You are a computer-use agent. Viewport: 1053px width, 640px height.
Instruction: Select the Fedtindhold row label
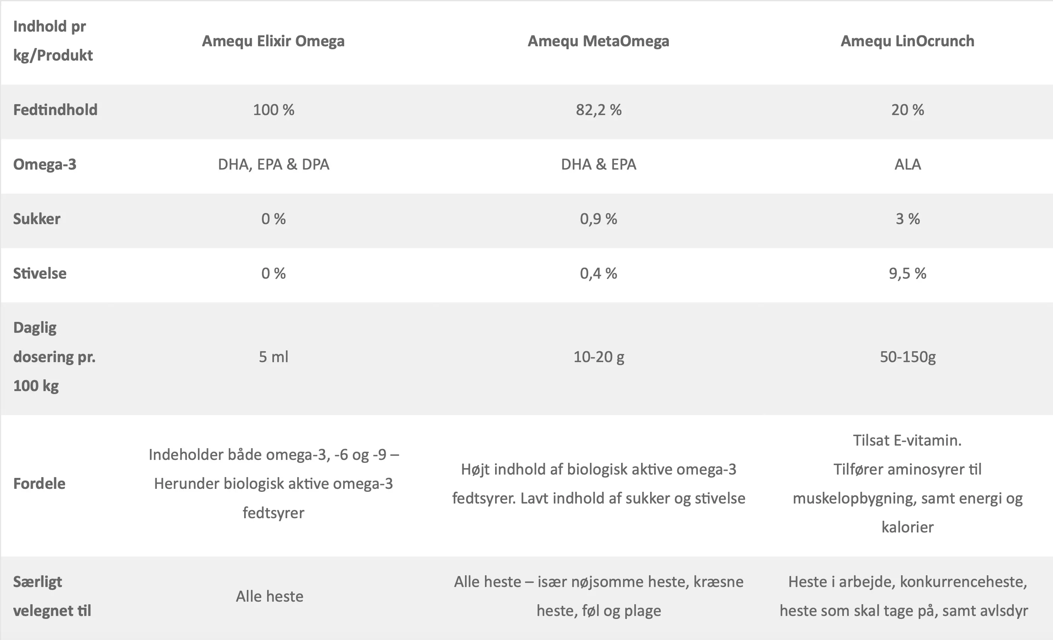(x=55, y=110)
